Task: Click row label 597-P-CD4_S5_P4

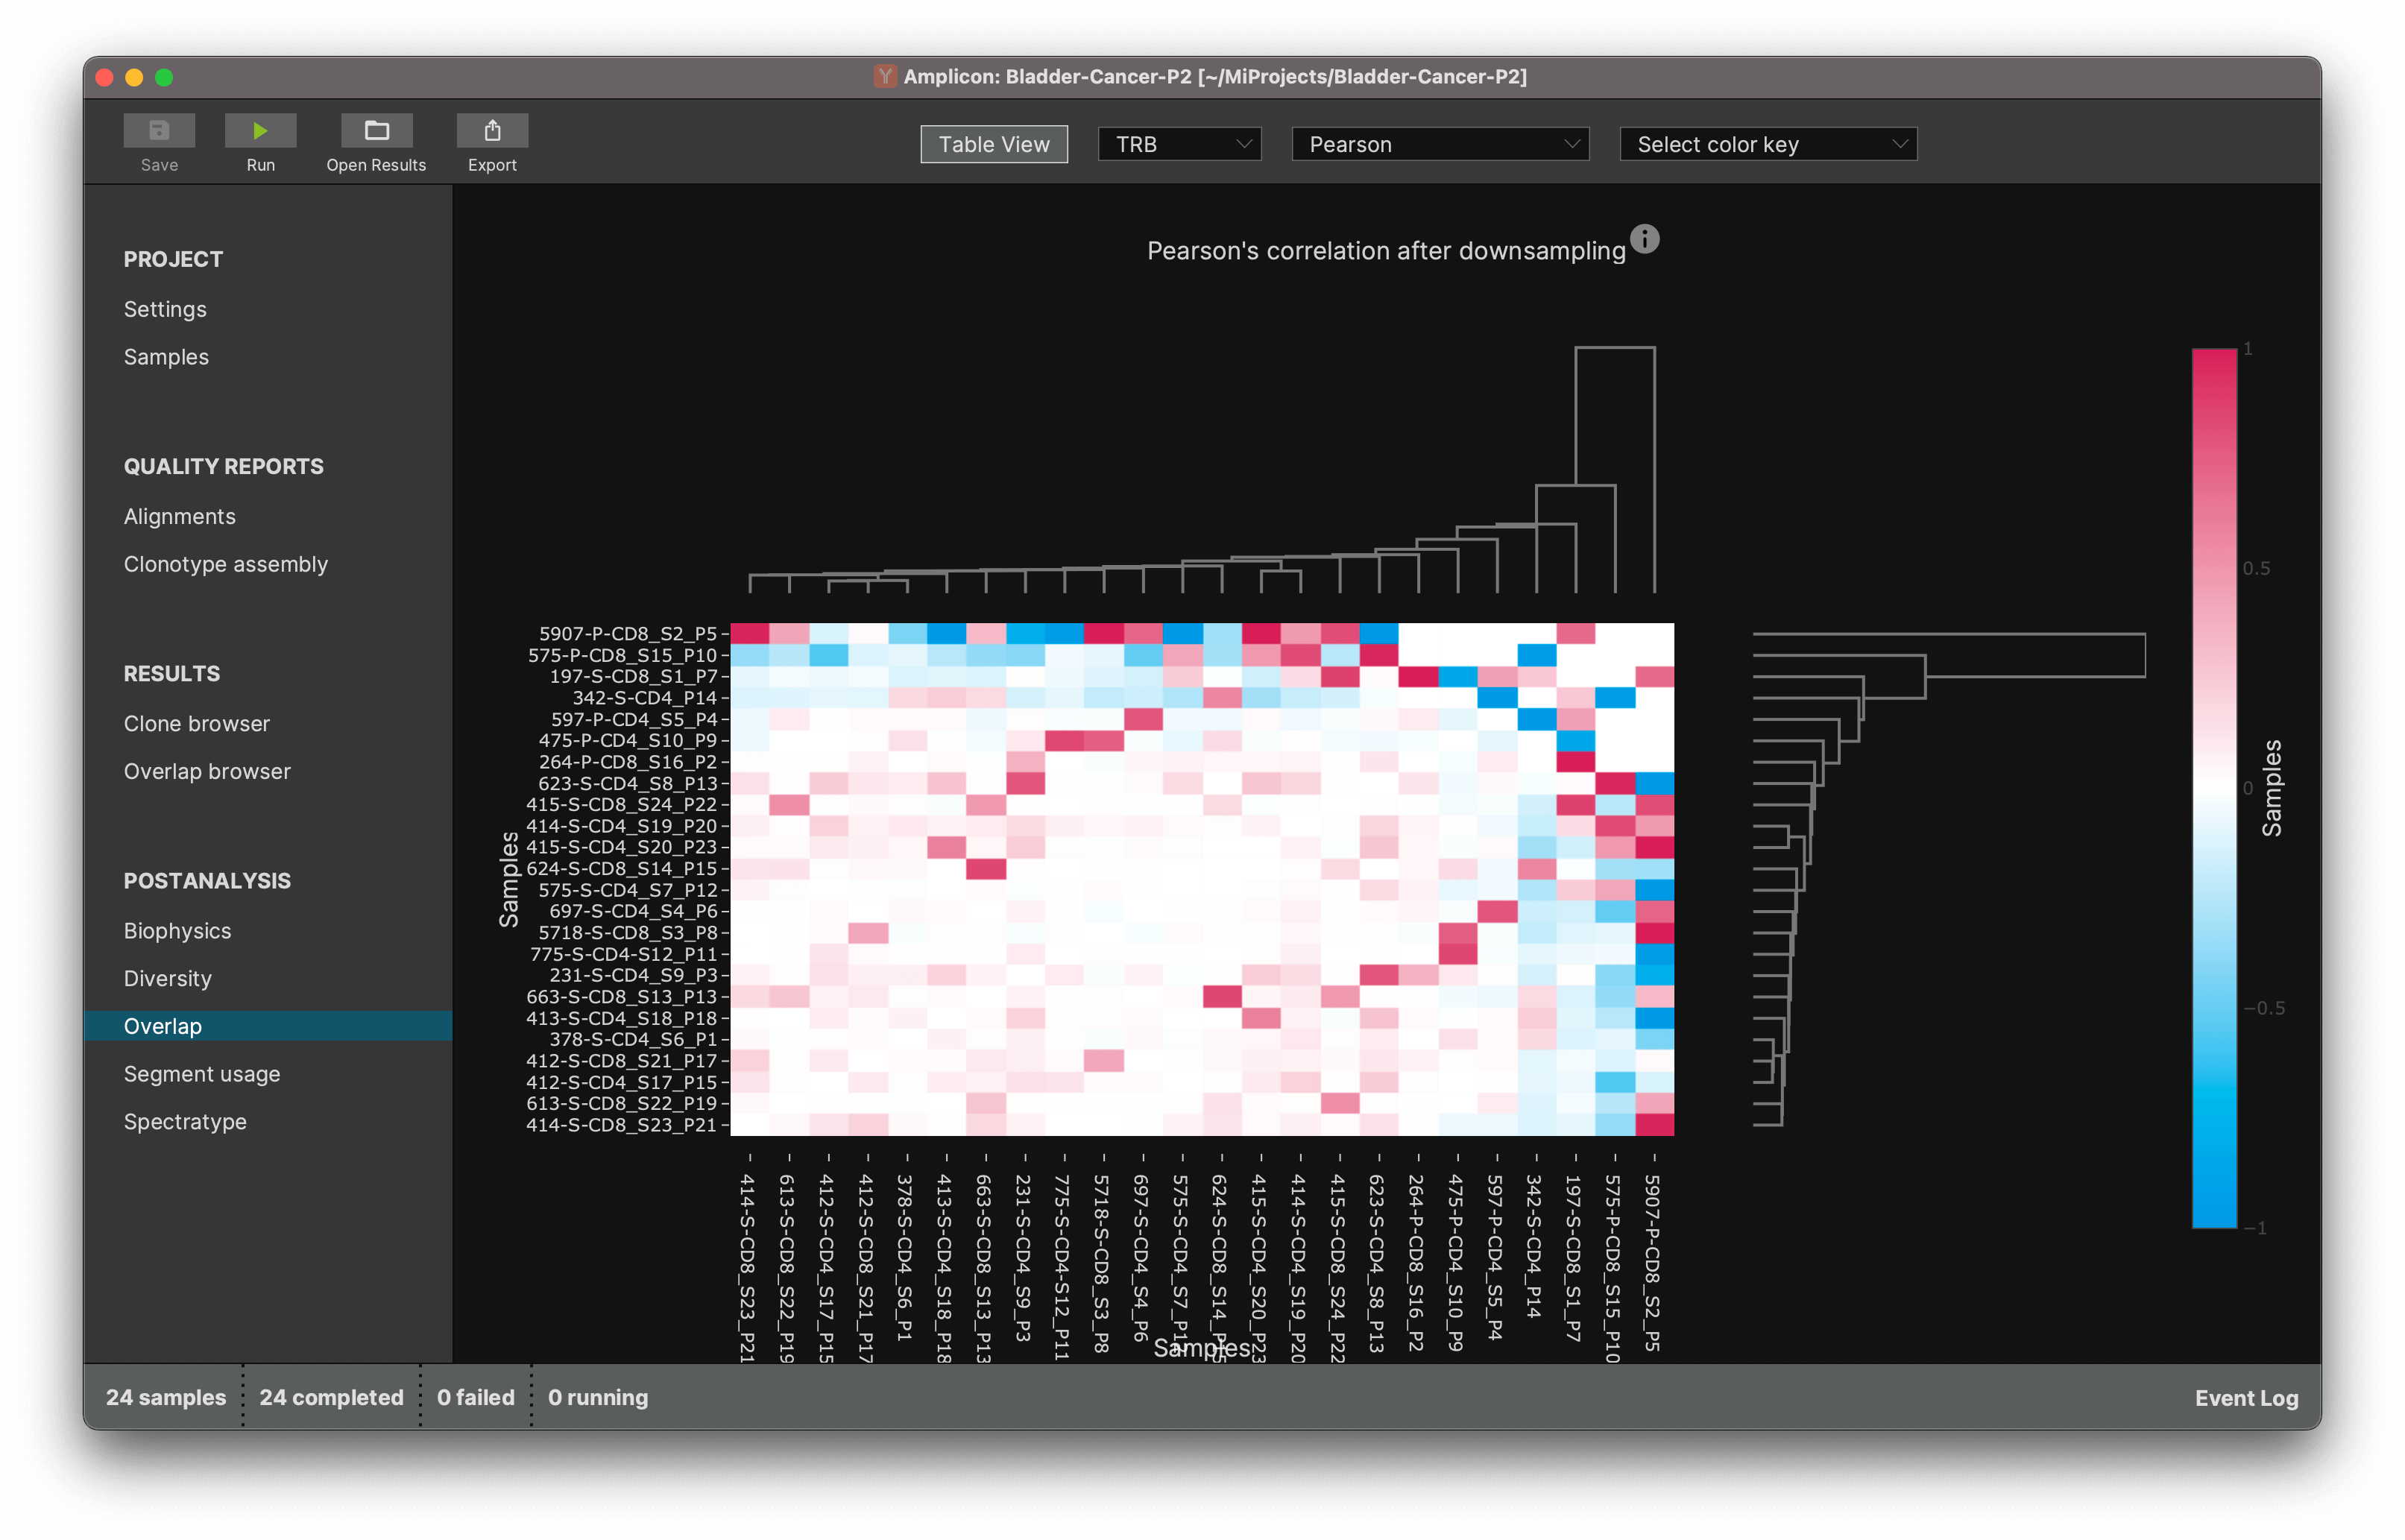Action: (634, 719)
